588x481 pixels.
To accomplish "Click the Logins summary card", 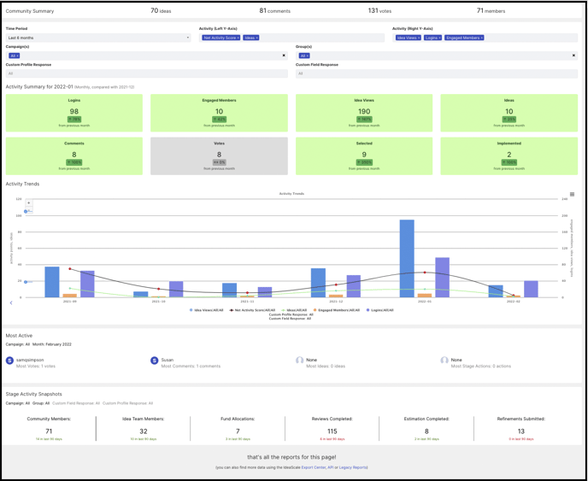I will coord(74,113).
